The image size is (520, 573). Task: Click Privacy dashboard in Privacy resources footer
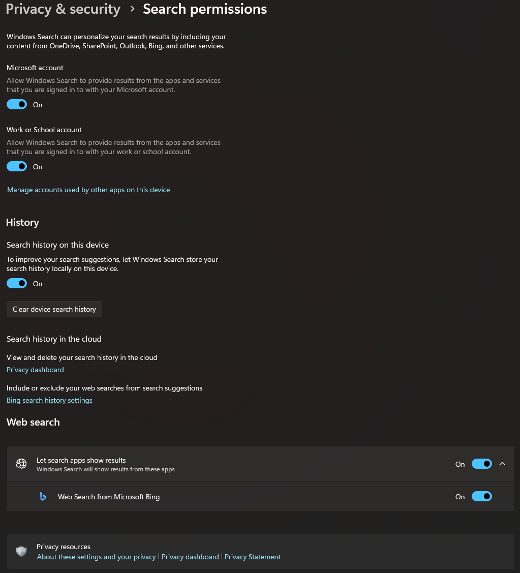(190, 557)
